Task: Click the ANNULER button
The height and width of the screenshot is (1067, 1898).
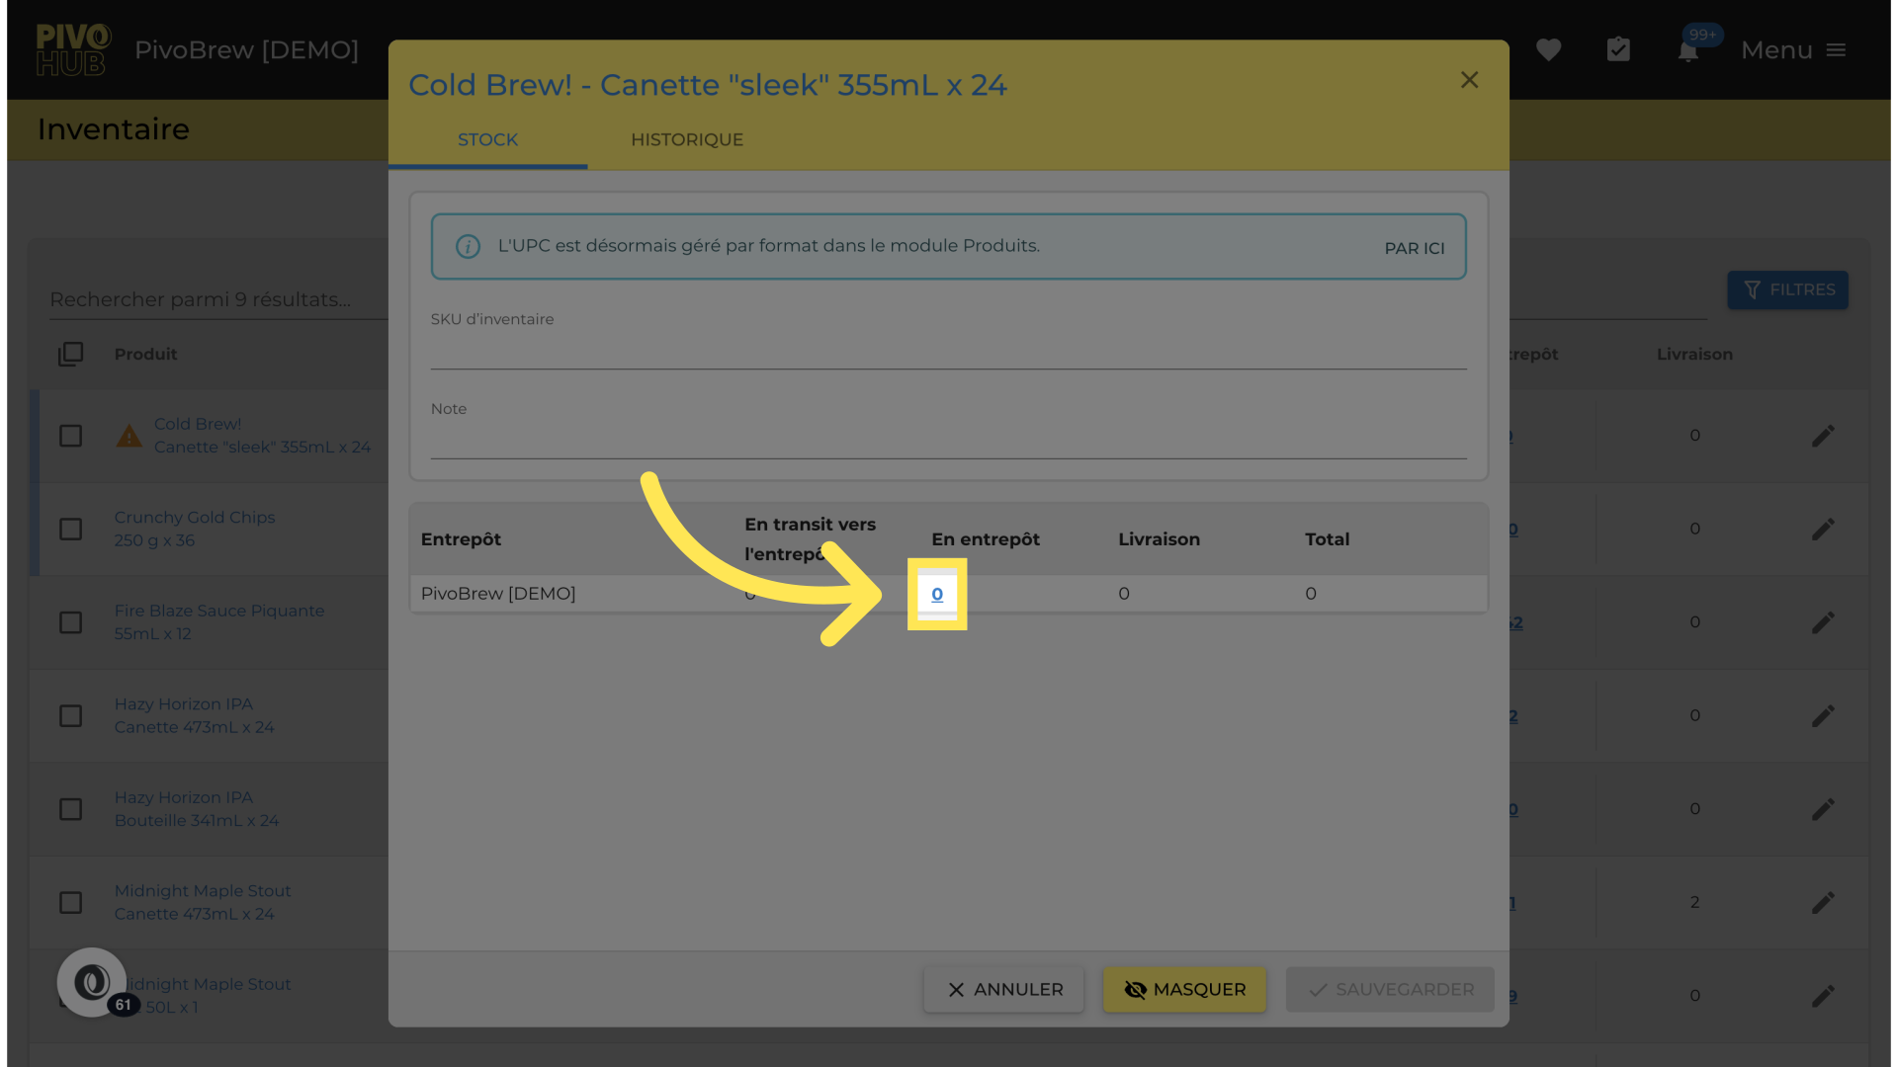Action: pyautogui.click(x=1003, y=989)
